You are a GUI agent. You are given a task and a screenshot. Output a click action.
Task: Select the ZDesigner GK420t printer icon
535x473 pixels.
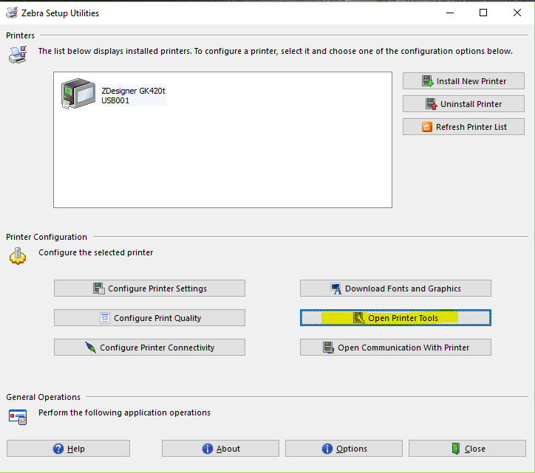(78, 94)
